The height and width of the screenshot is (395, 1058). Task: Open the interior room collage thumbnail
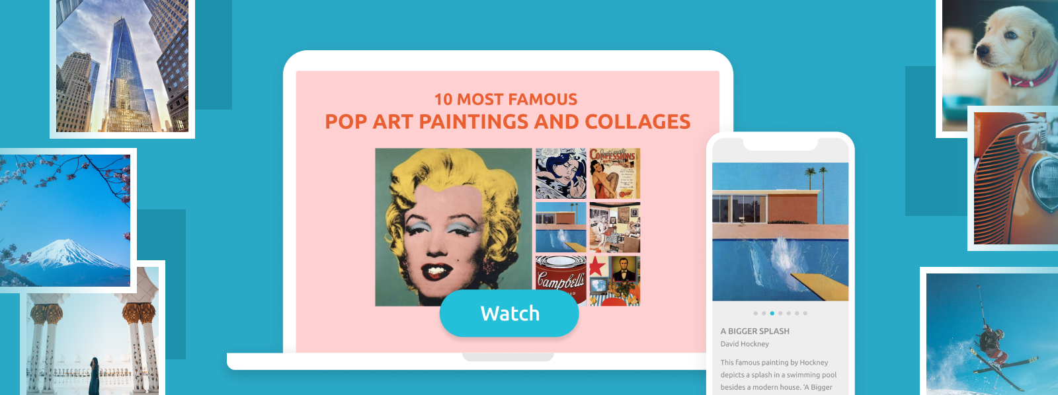pos(615,227)
